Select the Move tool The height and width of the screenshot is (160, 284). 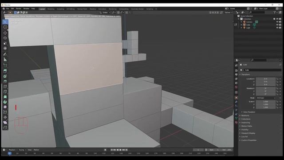click(x=5, y=32)
